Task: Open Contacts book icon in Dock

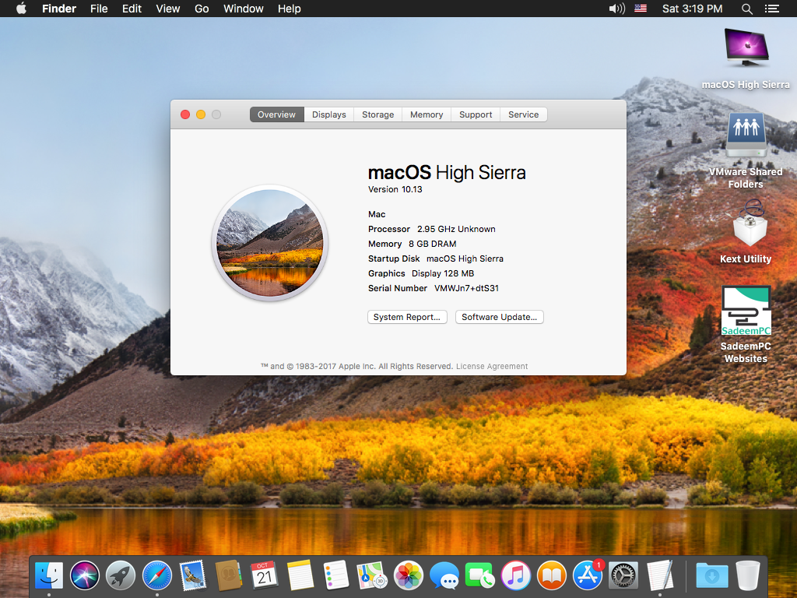Action: (x=228, y=575)
